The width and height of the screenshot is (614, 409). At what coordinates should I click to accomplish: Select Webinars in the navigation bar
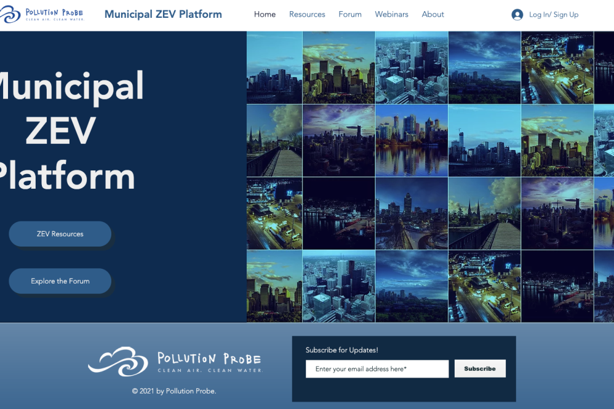click(391, 15)
